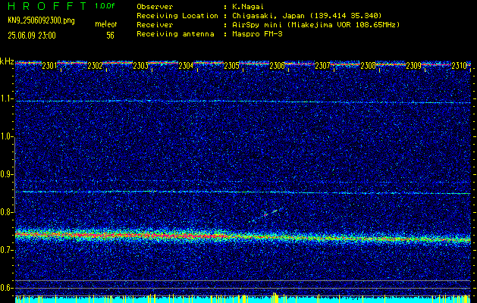The image size is (477, 303).
Task: Click the 2304 time marker
Action: (x=186, y=65)
